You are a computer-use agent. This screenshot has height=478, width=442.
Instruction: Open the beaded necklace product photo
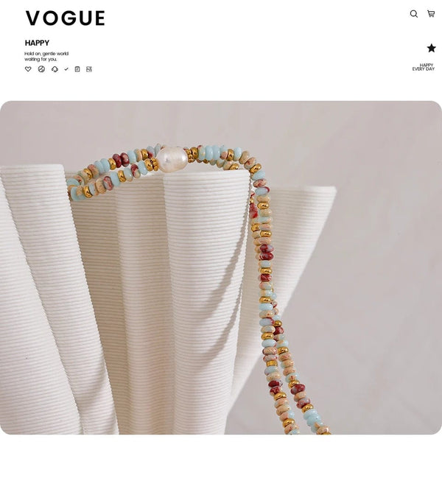coord(221,267)
